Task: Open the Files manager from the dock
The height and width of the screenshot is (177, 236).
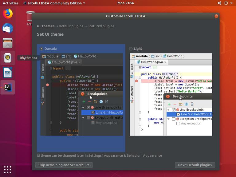Action: tap(7, 43)
